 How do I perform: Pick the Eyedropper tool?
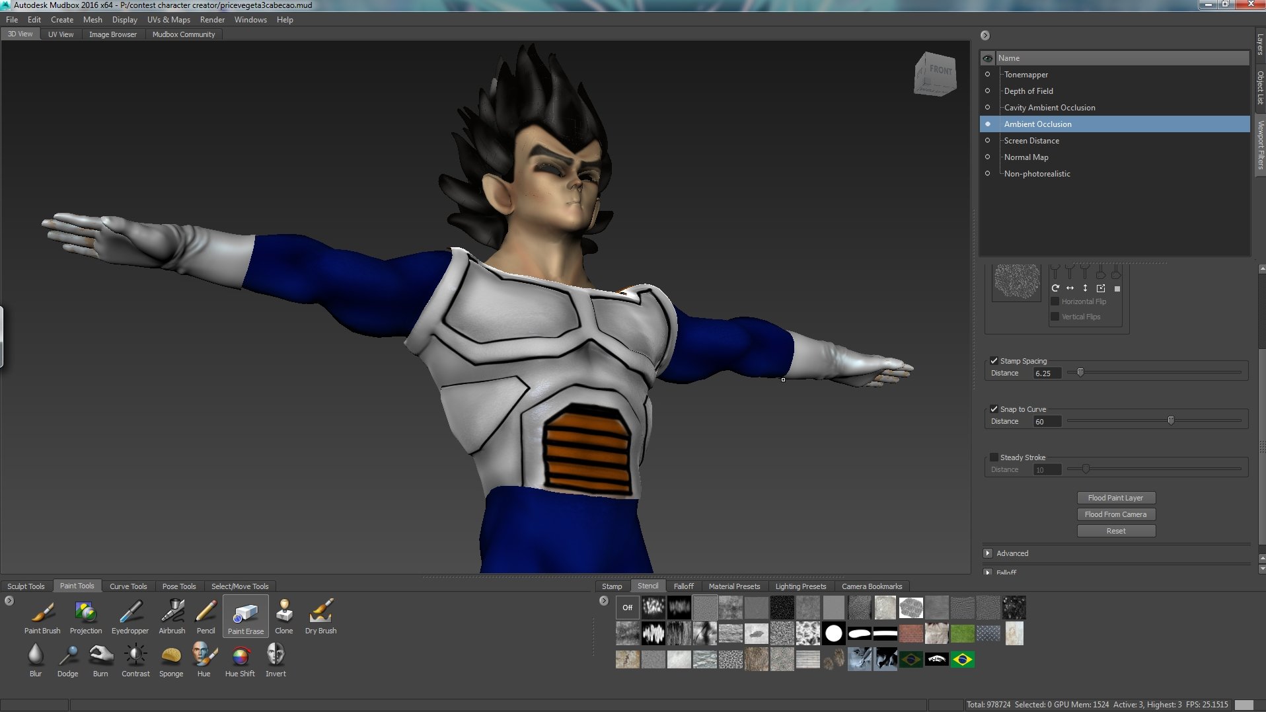coord(130,617)
